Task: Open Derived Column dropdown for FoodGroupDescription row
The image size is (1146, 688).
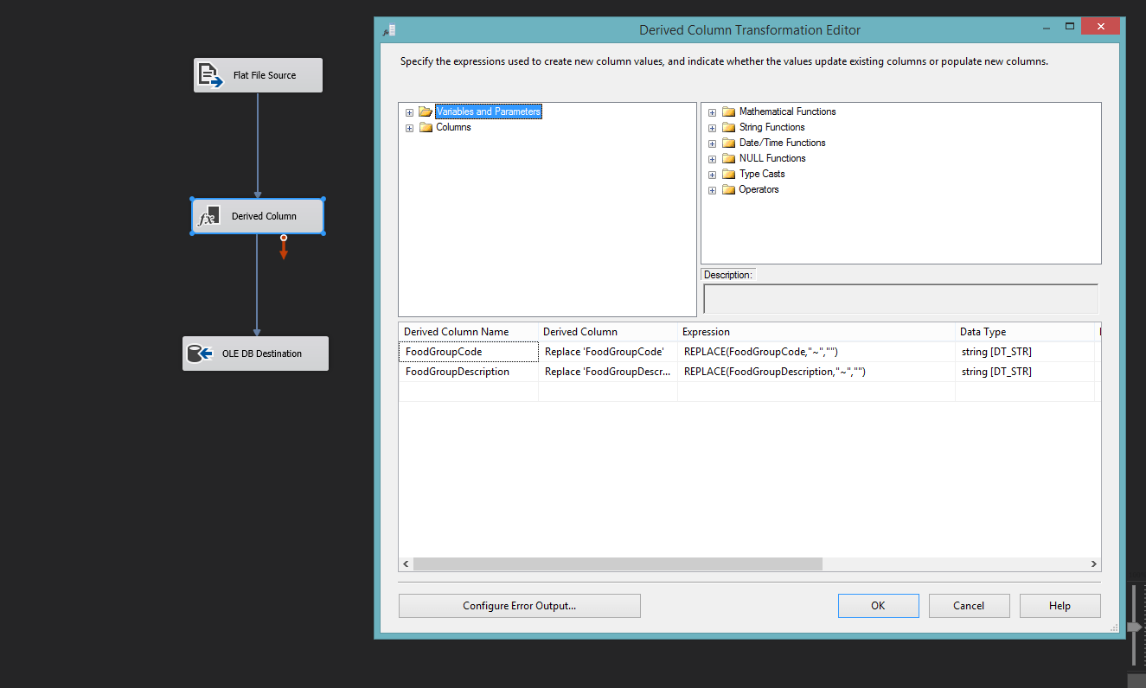Action: 608,372
